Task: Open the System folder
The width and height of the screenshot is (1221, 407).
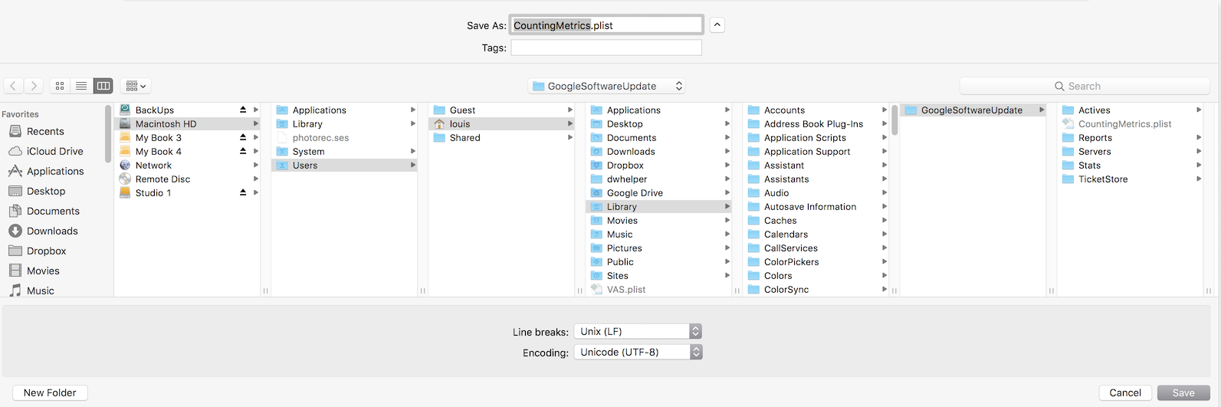Action: click(345, 151)
